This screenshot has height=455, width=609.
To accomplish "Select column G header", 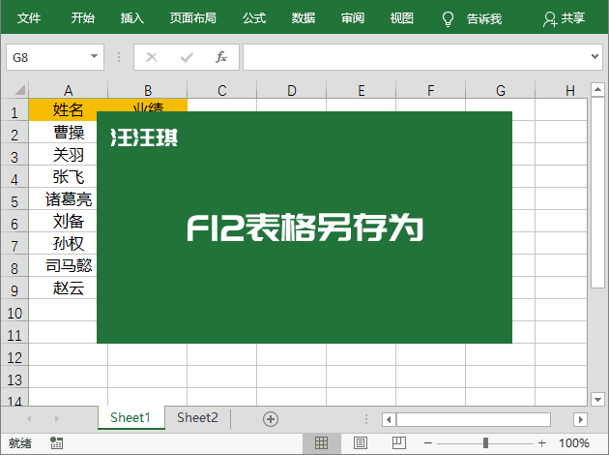I will pyautogui.click(x=501, y=91).
